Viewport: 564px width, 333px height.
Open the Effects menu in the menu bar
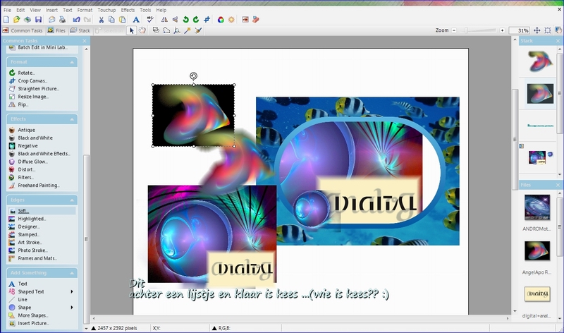click(x=128, y=11)
